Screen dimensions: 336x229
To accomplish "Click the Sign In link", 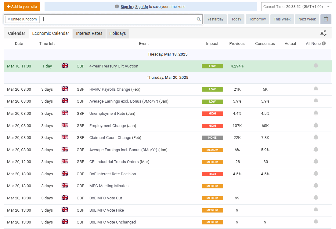I will click(126, 7).
